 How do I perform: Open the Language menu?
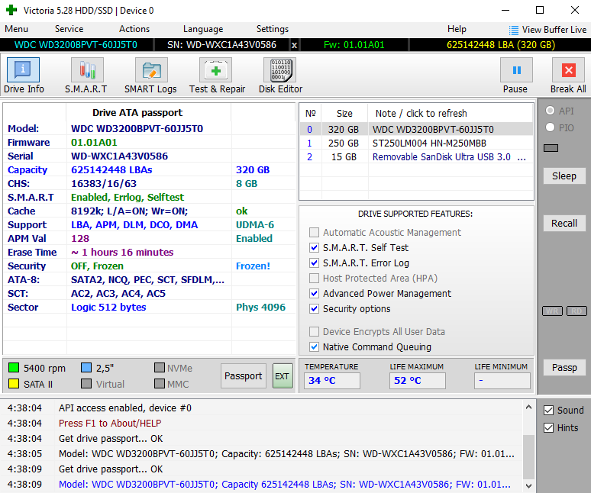pos(203,29)
